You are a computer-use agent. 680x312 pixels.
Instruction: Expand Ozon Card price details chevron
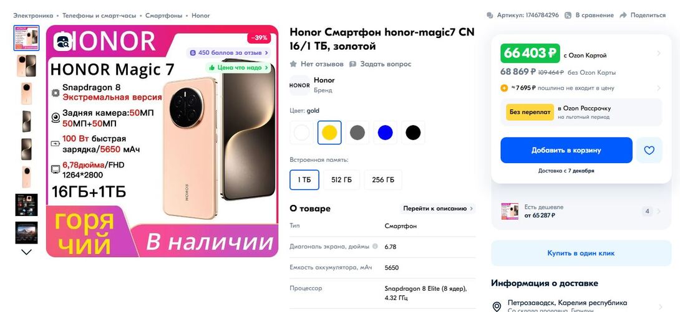(659, 53)
